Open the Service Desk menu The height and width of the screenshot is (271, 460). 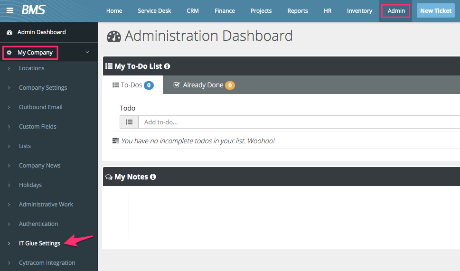[154, 11]
